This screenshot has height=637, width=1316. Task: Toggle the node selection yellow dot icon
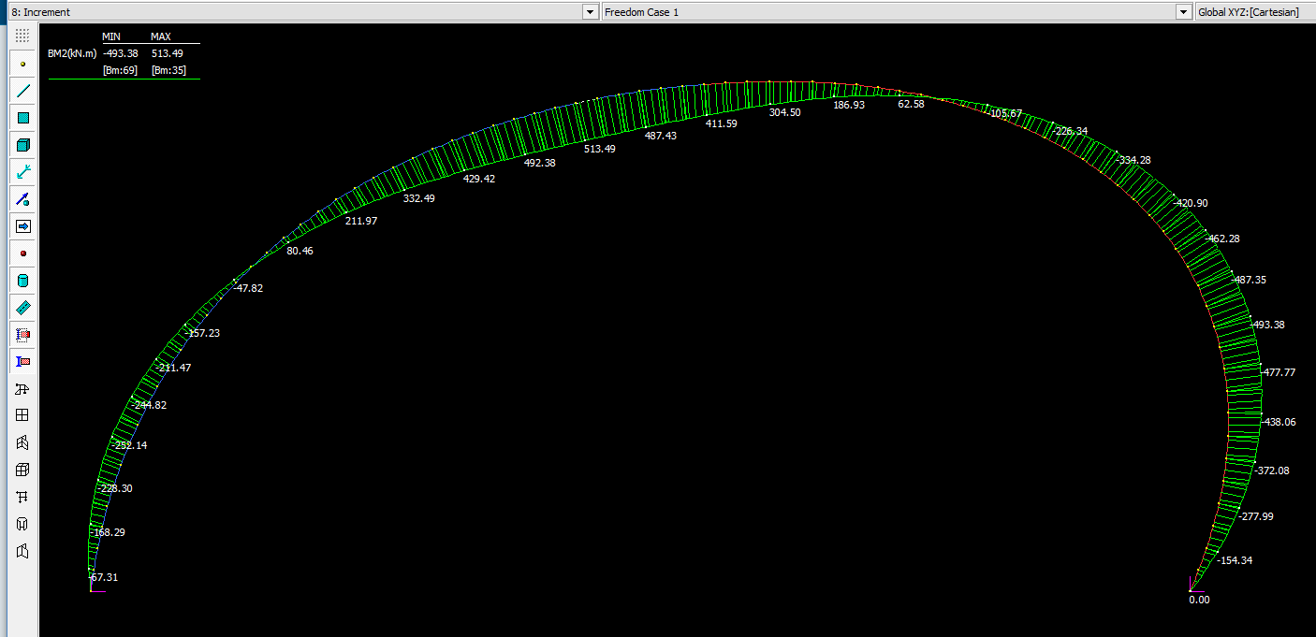[23, 64]
